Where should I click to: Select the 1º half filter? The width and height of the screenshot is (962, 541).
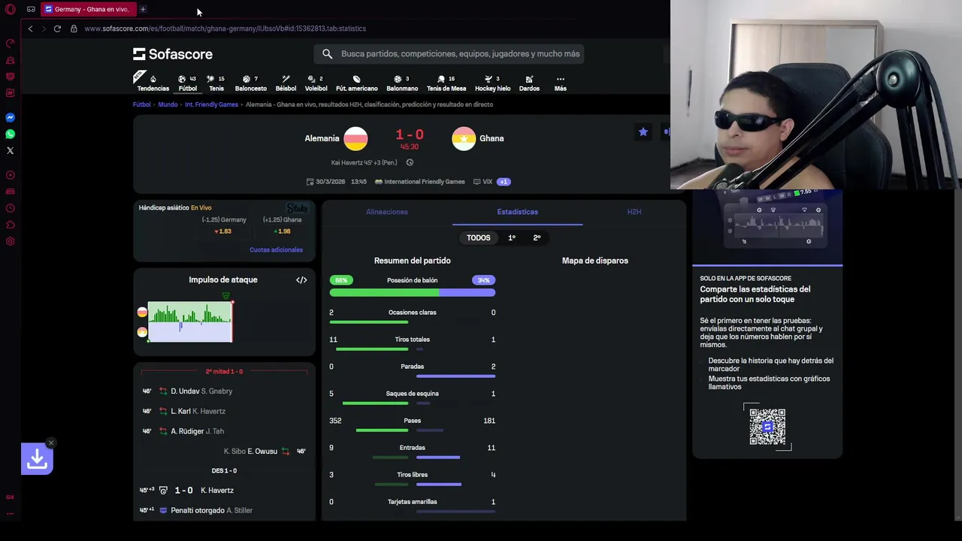click(x=512, y=237)
